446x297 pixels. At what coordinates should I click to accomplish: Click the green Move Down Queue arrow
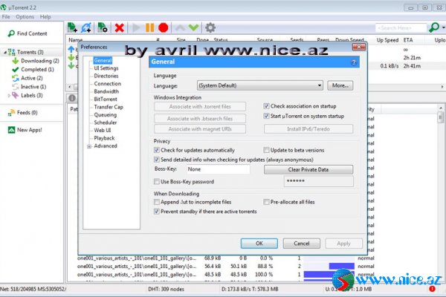(x=193, y=27)
